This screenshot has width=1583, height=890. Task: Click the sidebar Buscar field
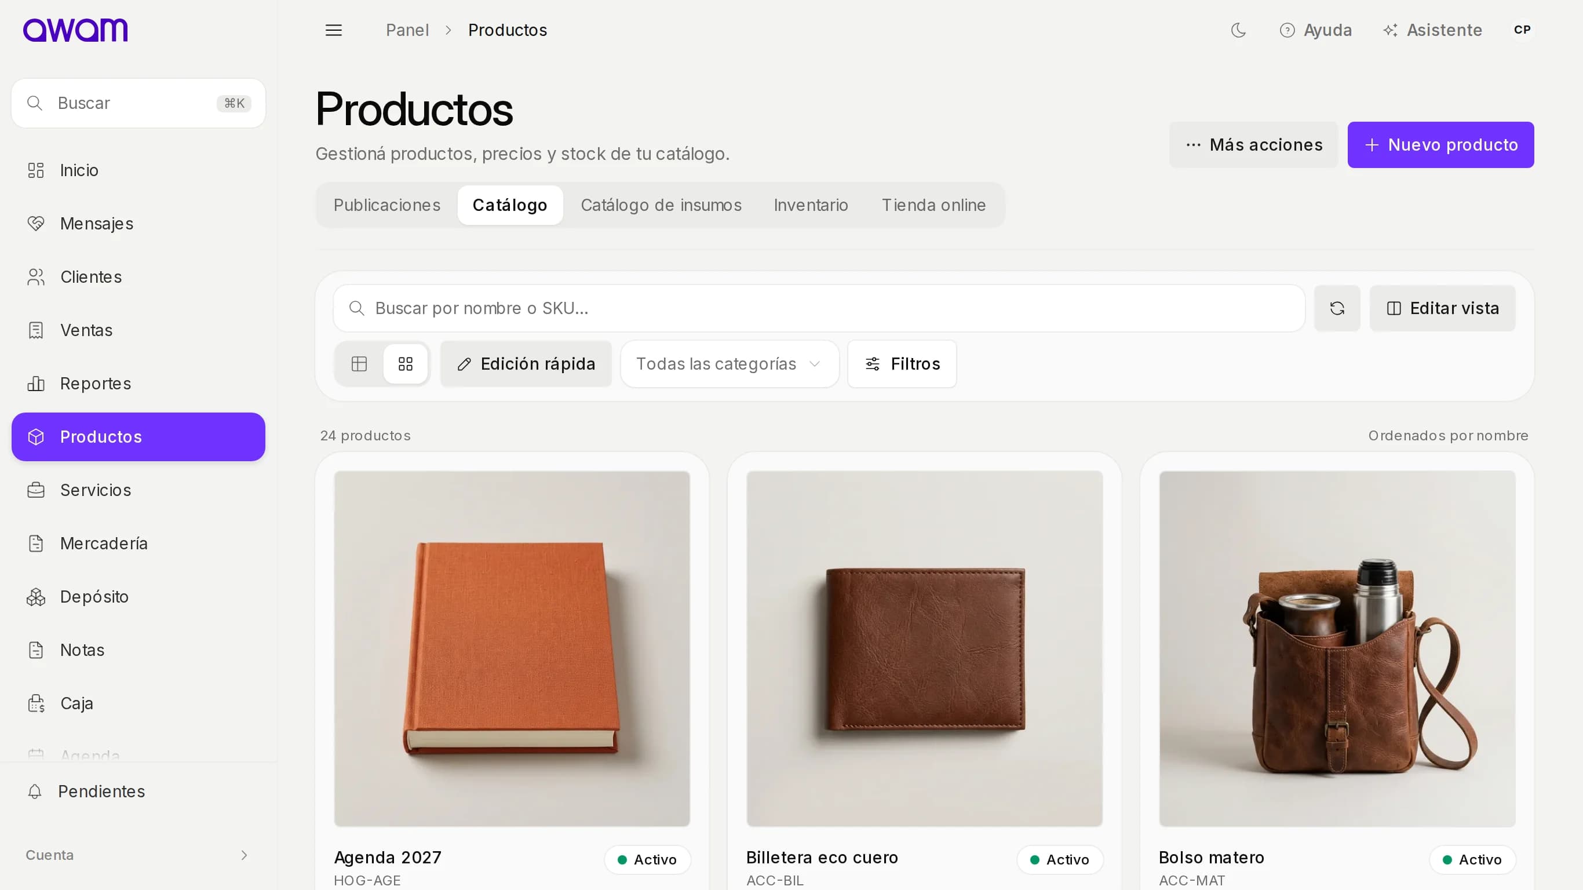pyautogui.click(x=138, y=103)
